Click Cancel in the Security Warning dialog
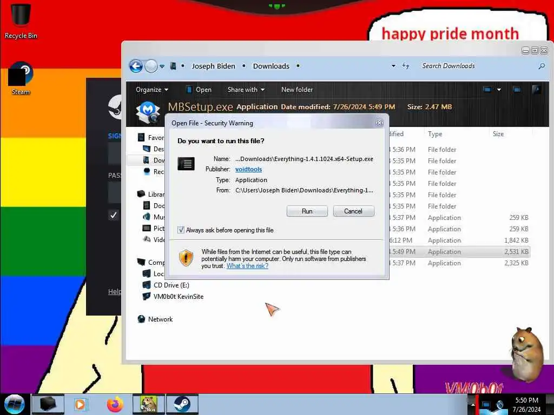554x415 pixels. (353, 211)
